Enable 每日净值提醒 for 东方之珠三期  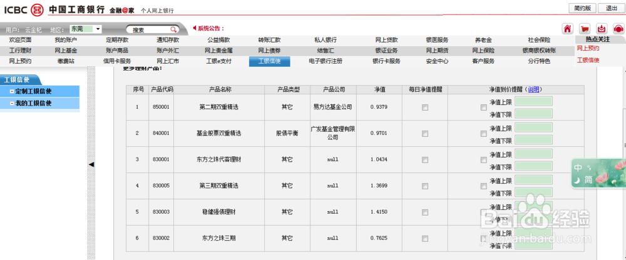[x=425, y=239]
